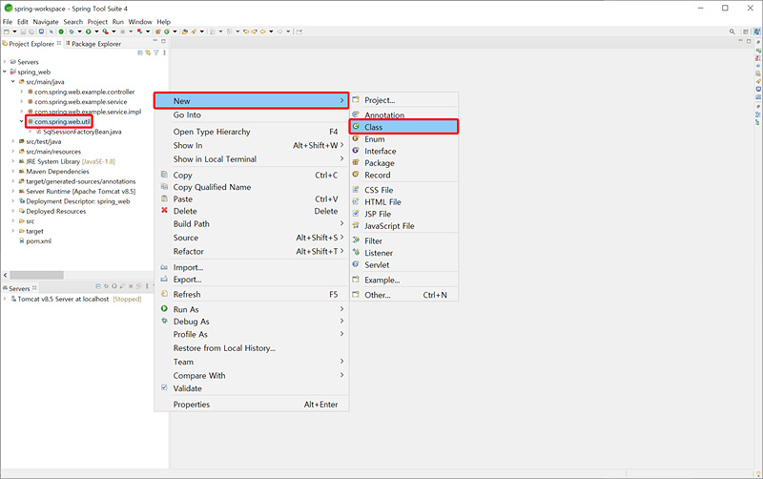Maximize the Project Explorer panel
This screenshot has height=479, width=763.
[163, 41]
